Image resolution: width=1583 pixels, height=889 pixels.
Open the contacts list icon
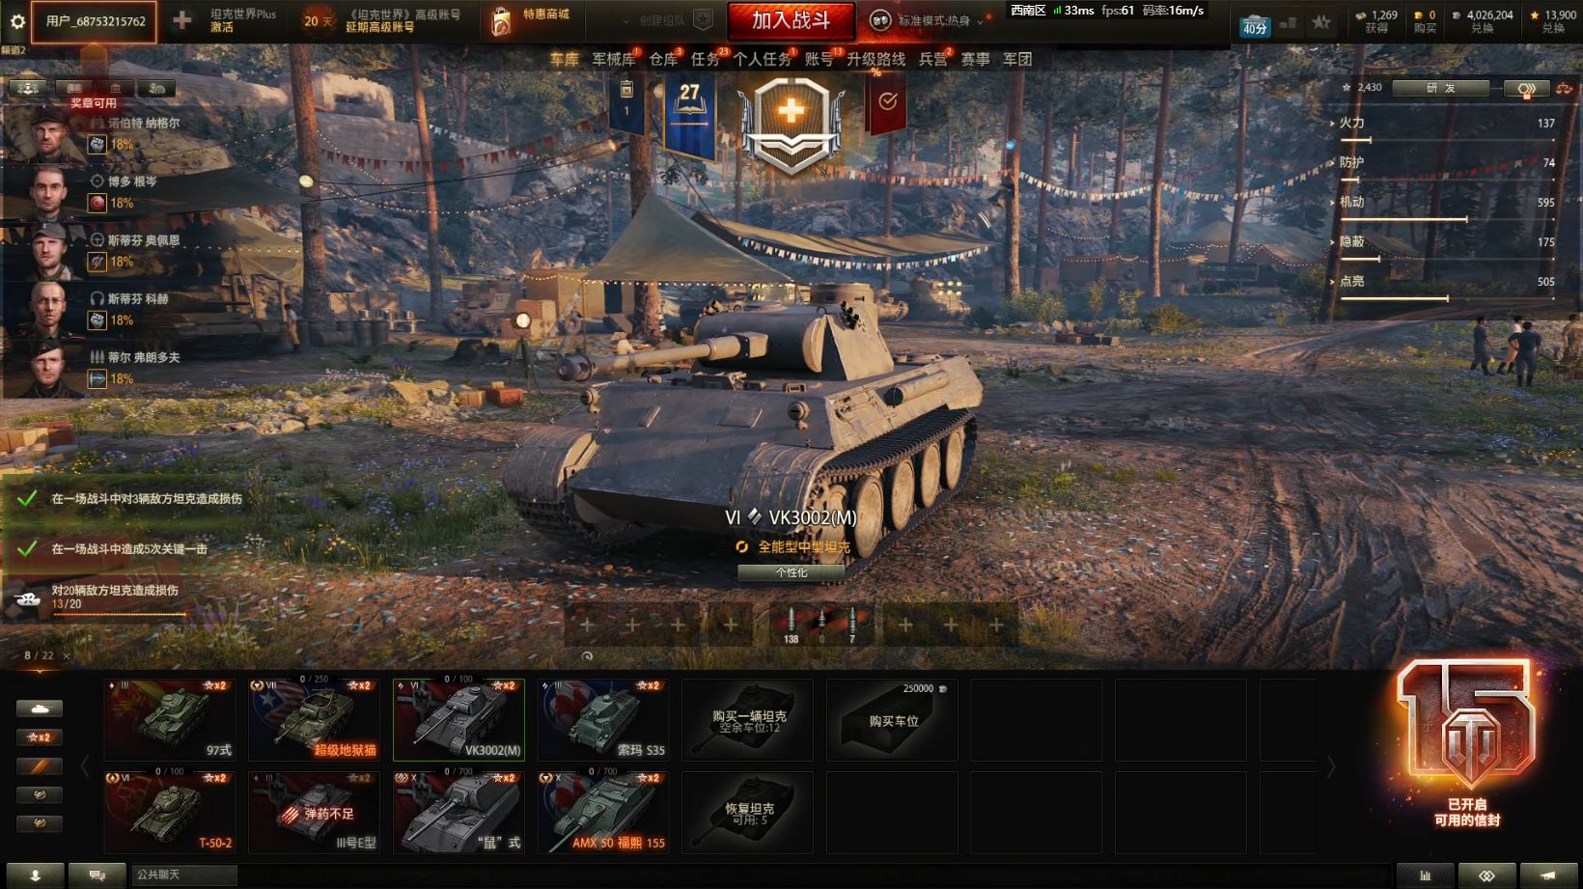35,875
